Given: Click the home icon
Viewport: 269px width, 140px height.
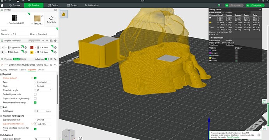Looking at the screenshot, I should point(2,5).
